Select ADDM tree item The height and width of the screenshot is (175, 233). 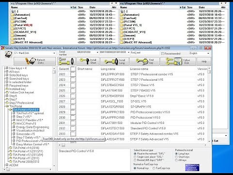[14, 165]
